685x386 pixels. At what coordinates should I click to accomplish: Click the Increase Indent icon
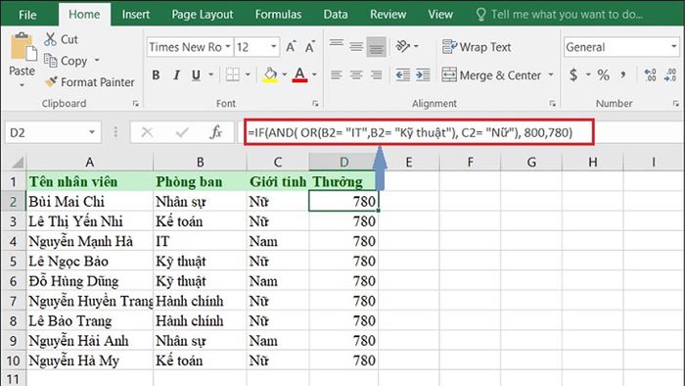click(x=423, y=74)
